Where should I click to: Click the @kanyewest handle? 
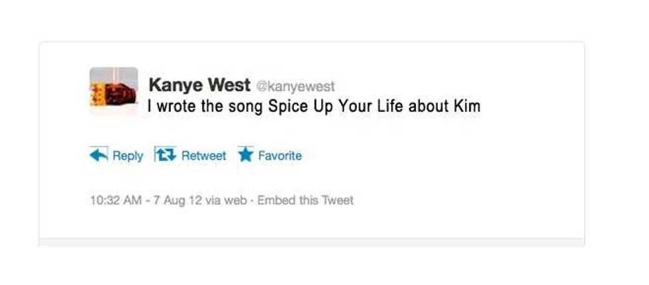click(x=295, y=86)
